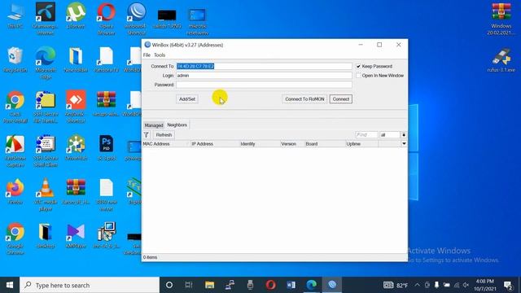The image size is (521, 293).
Task: Select the SSH Secure File Transfer icon
Action: pyautogui.click(x=46, y=107)
